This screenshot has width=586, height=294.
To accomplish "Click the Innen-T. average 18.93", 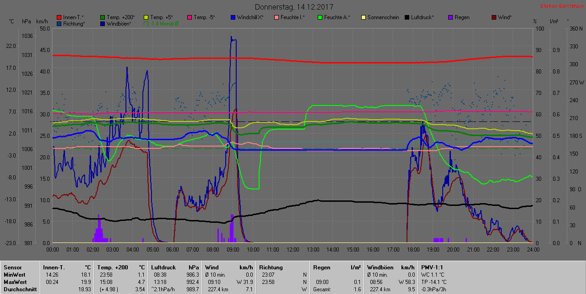I will [84, 289].
